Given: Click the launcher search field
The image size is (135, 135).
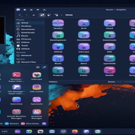Looking at the screenshot, I should (x=17, y=67).
